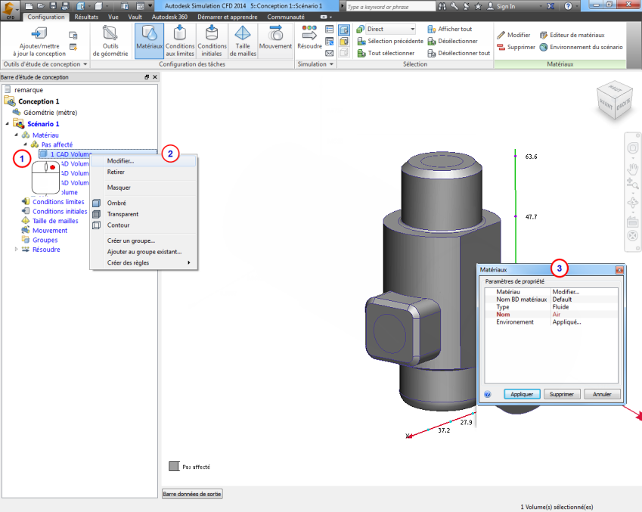
Task: Open the Sign In dropdown
Action: [541, 7]
